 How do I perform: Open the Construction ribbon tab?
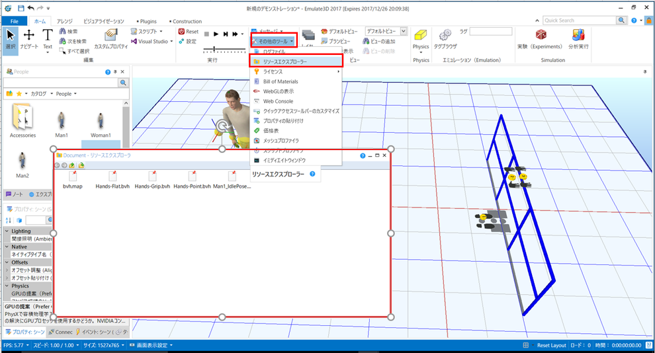[185, 21]
